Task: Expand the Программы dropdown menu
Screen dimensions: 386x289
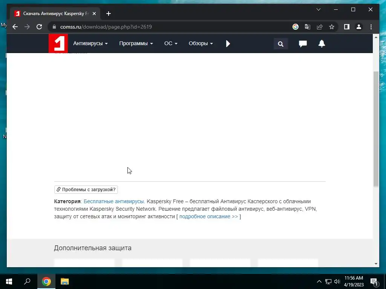Action: (136, 44)
